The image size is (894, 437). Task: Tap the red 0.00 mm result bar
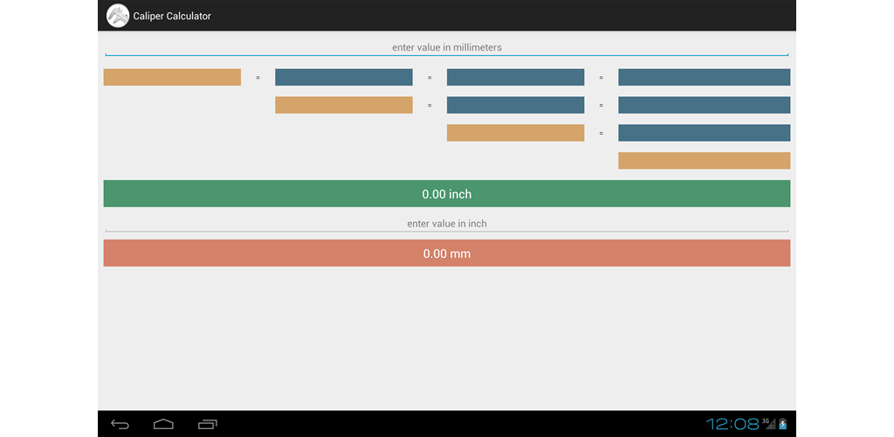click(x=447, y=253)
